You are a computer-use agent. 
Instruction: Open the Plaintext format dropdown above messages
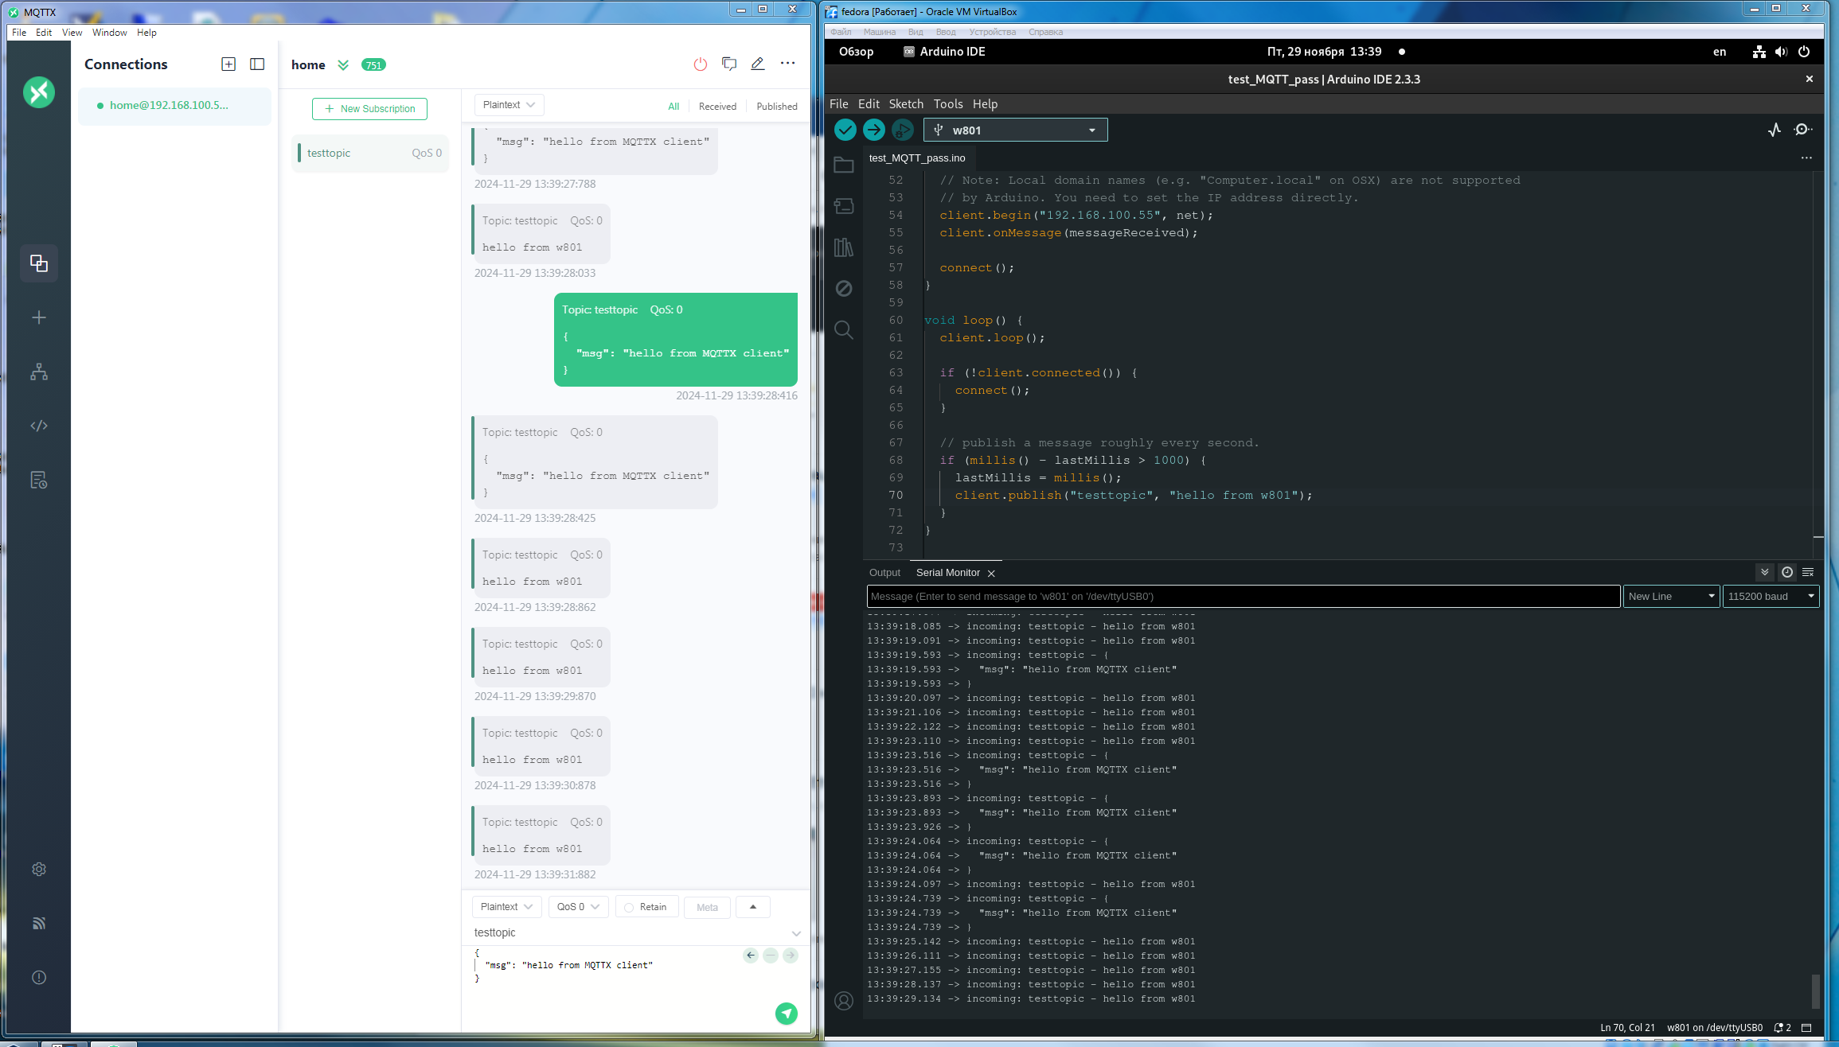point(509,105)
